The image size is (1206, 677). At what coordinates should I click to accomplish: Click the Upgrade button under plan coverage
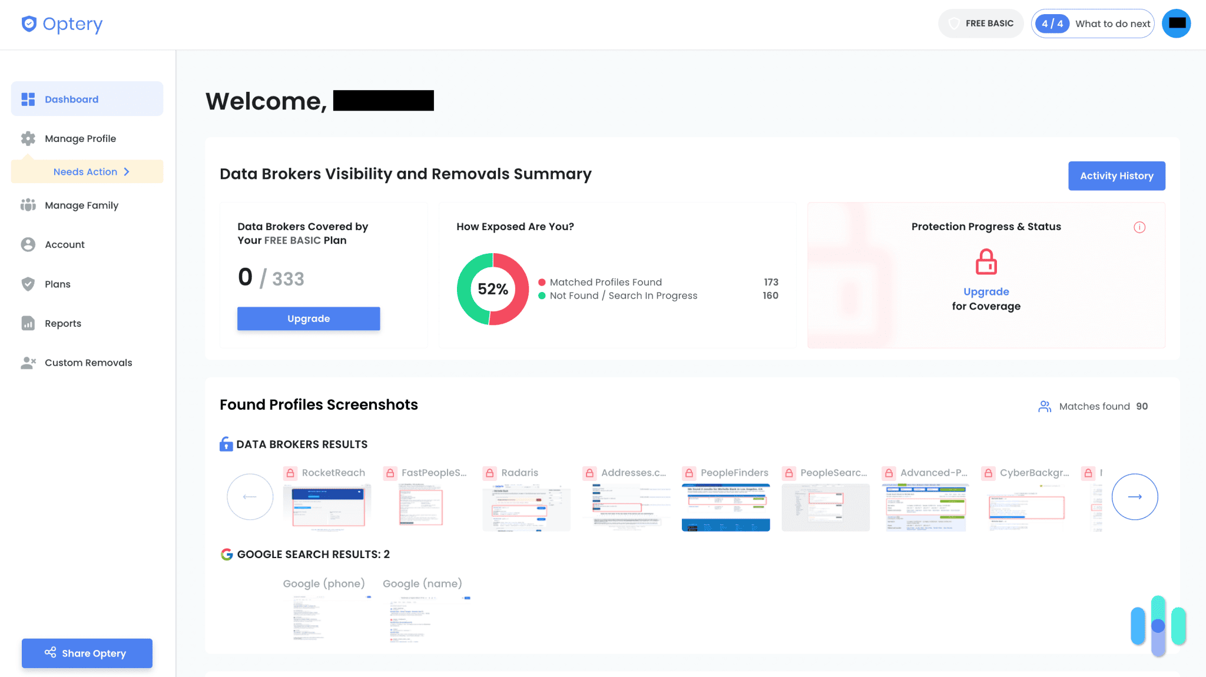(308, 318)
